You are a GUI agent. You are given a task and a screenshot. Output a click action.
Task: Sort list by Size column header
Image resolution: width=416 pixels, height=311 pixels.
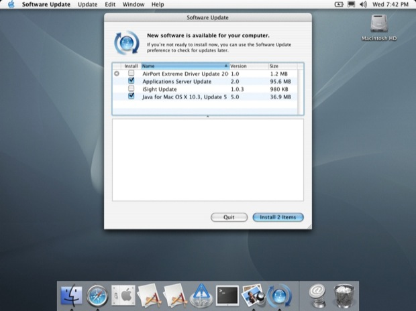pyautogui.click(x=283, y=66)
